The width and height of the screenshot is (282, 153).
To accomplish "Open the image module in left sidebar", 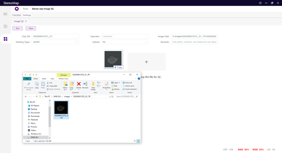I will click(x=5, y=26).
